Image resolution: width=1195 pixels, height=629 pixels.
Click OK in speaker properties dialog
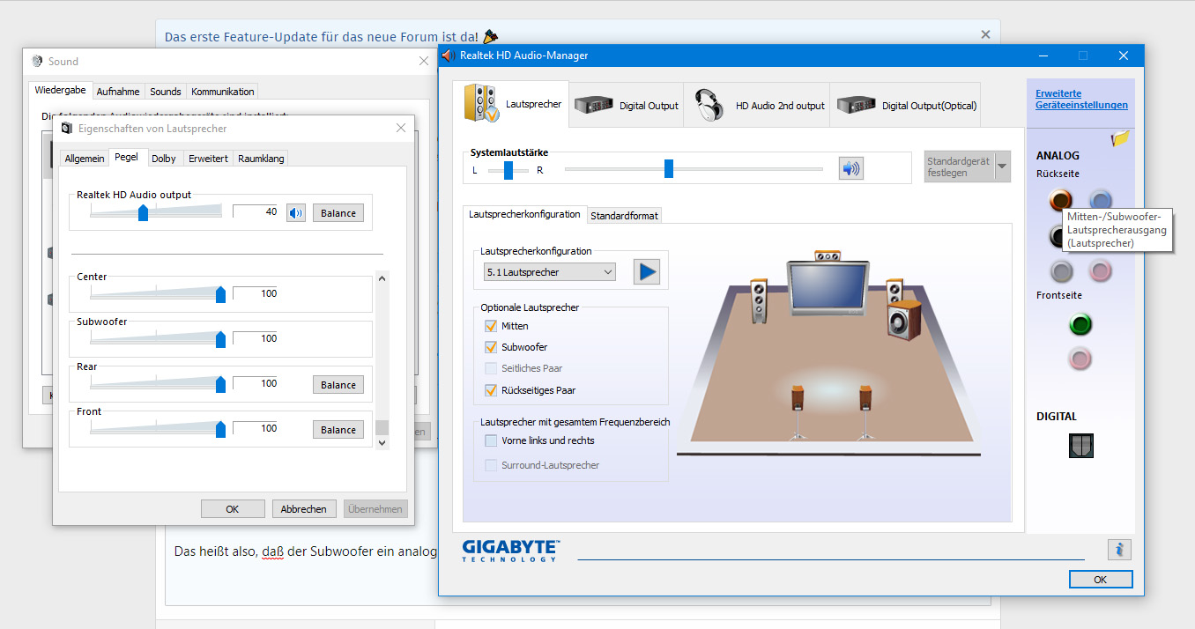tap(233, 509)
